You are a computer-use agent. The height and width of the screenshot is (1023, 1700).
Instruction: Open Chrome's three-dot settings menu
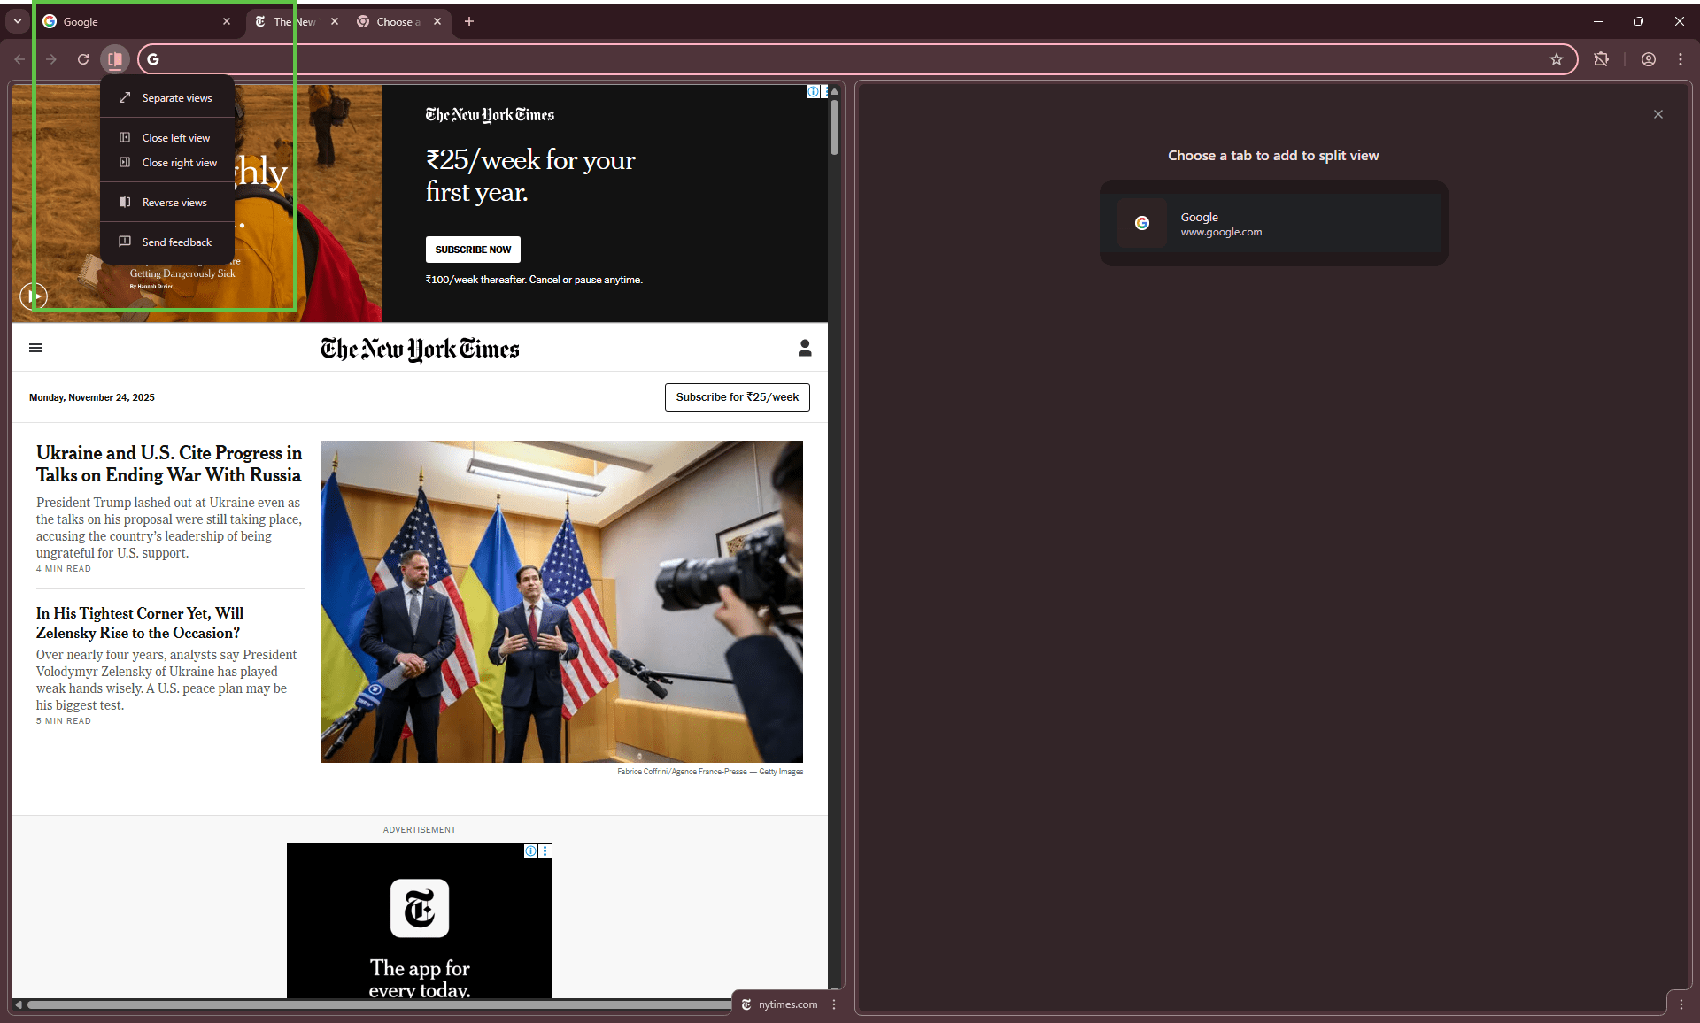(x=1681, y=59)
